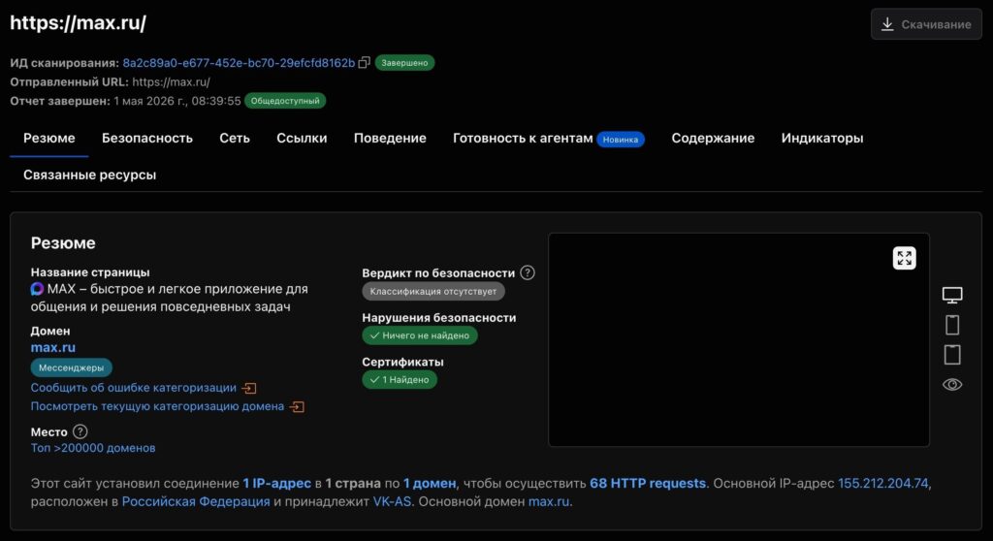
Task: Click Посмотреть текущую категоризацию домена link
Action: point(157,406)
